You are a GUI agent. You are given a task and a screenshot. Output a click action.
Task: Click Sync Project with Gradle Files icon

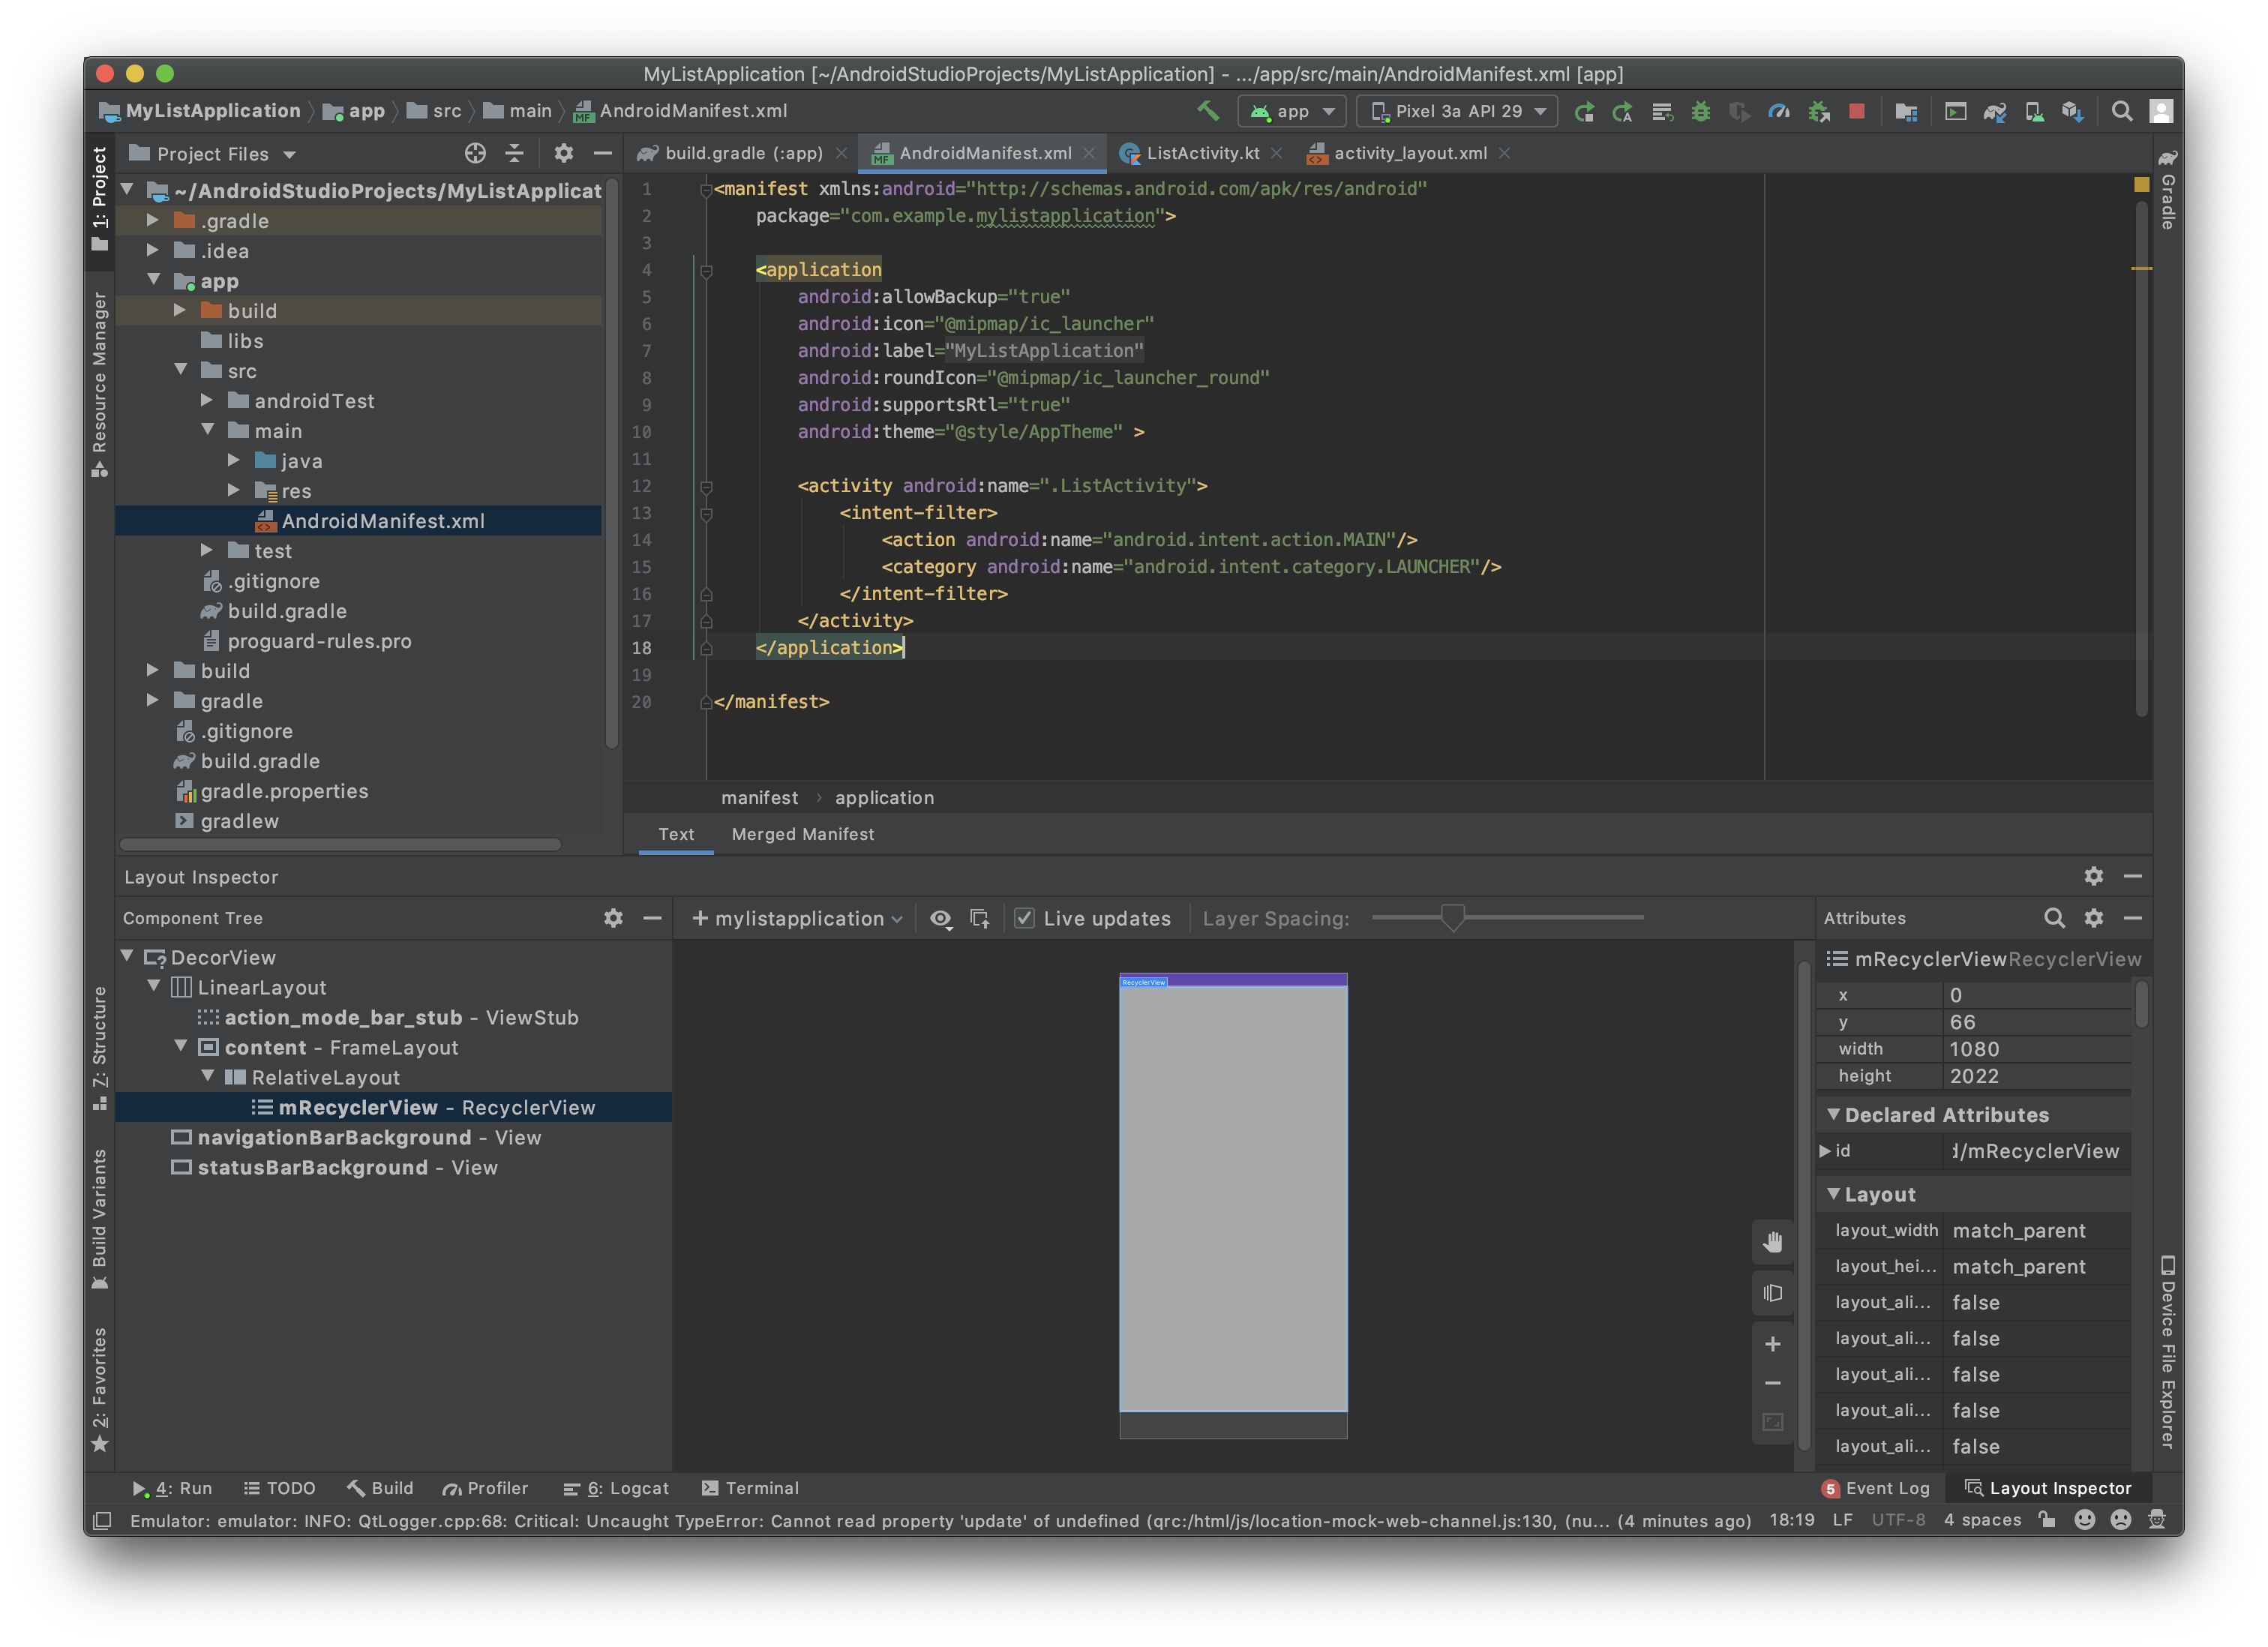pos(1994,111)
